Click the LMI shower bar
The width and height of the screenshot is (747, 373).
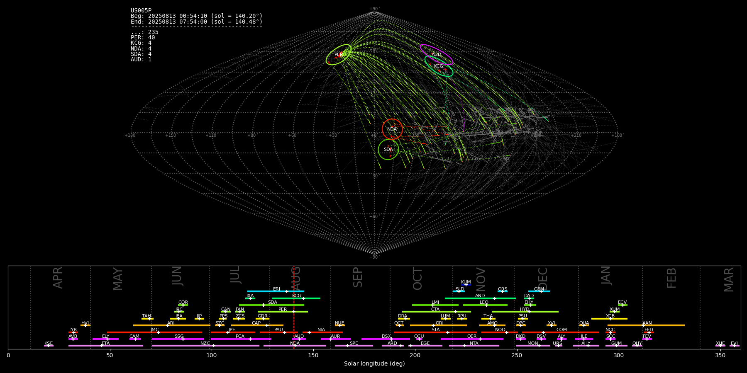(435, 305)
